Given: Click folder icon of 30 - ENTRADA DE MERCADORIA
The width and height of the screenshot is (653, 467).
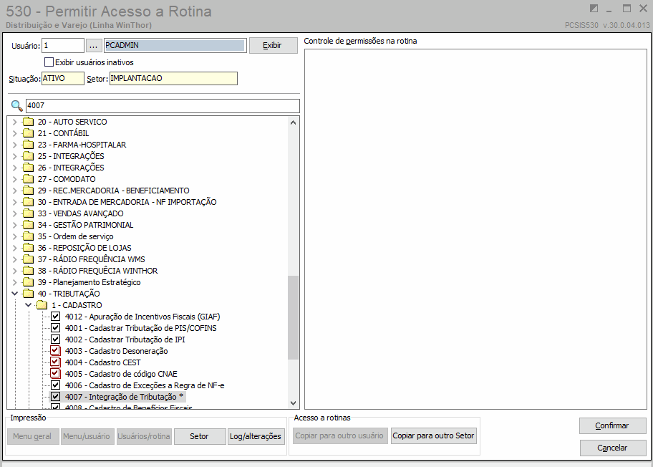Looking at the screenshot, I should [29, 202].
